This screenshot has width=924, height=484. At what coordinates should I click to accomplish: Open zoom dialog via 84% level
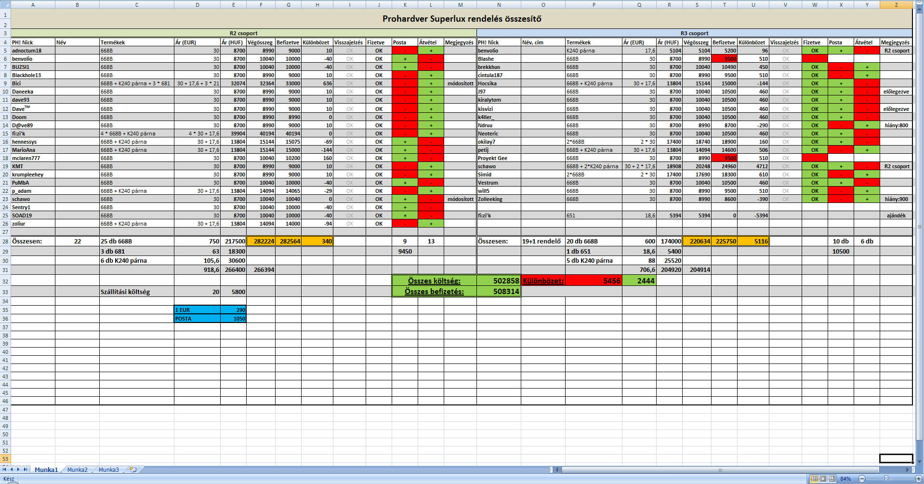845,479
